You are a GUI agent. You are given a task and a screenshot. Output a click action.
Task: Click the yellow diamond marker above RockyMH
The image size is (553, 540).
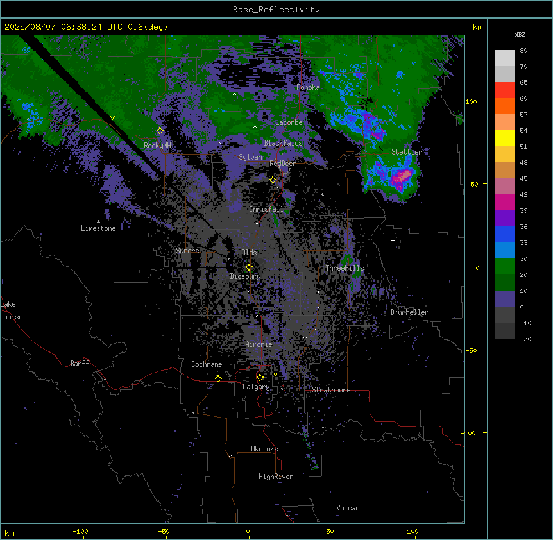[160, 131]
